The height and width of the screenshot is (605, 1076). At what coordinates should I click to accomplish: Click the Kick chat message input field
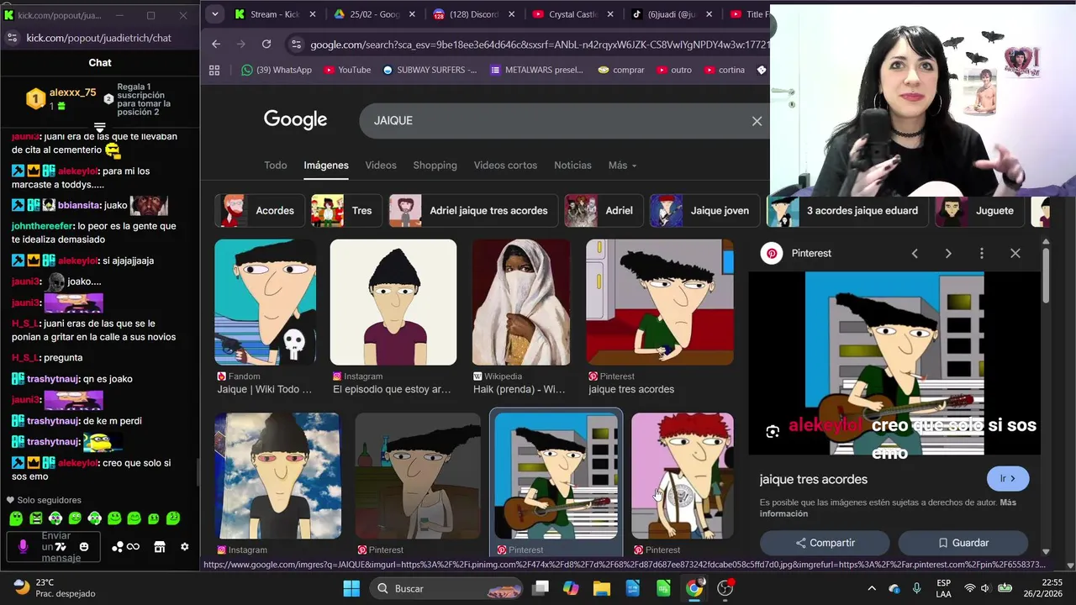click(x=55, y=547)
